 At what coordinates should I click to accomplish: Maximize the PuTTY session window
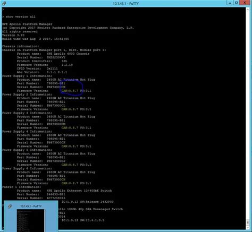[x=237, y=3]
